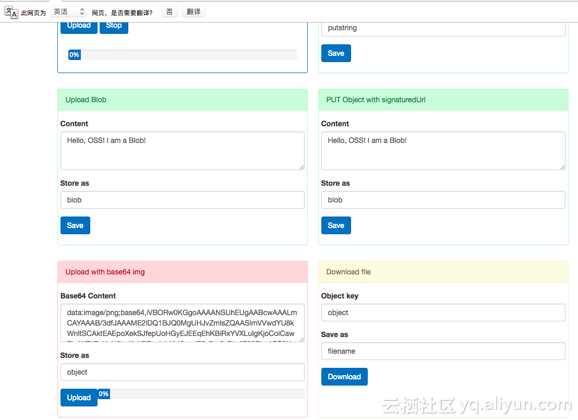578x420 pixels.
Task: Focus the Save as filename field
Action: [x=443, y=351]
